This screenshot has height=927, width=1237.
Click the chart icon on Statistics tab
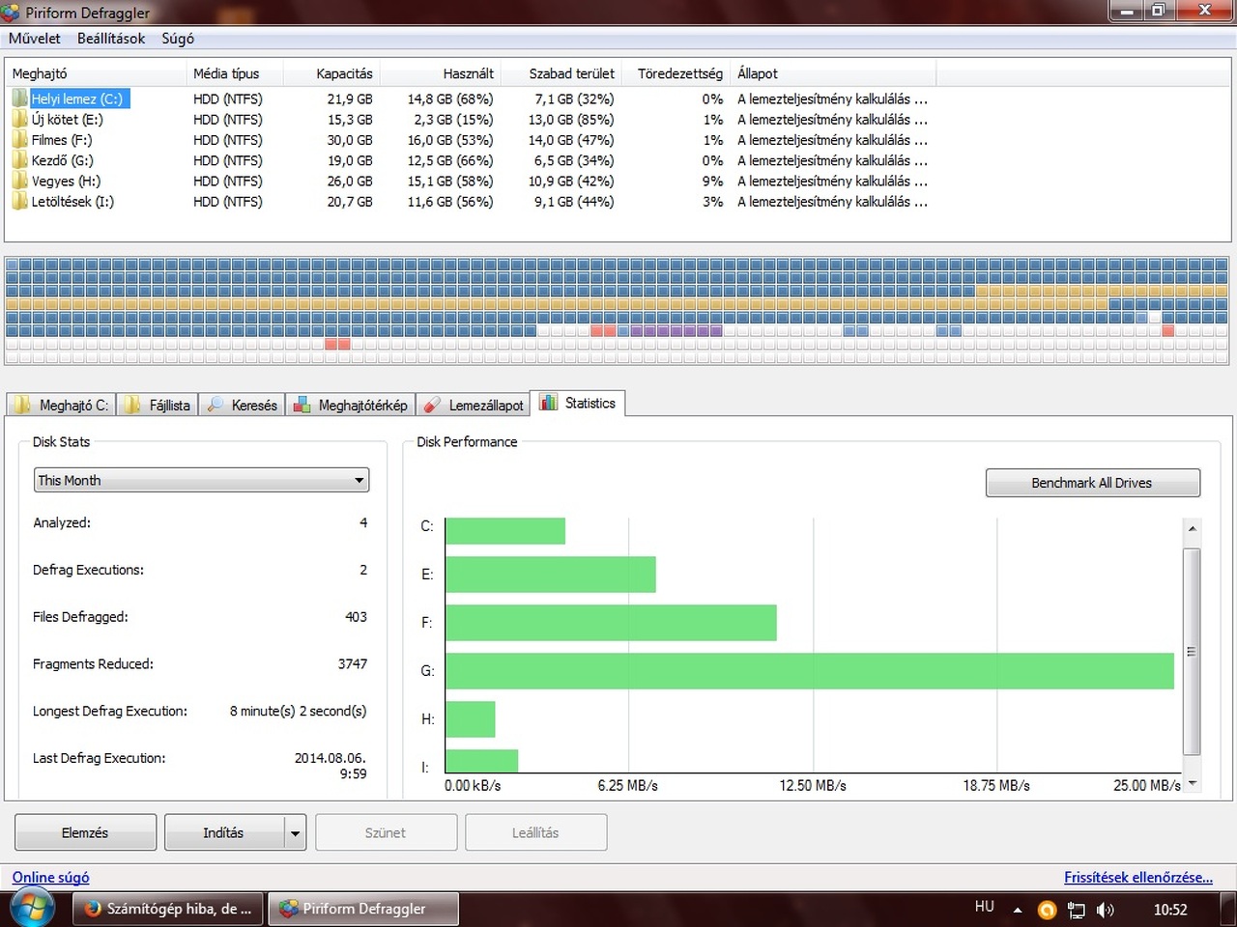point(549,403)
